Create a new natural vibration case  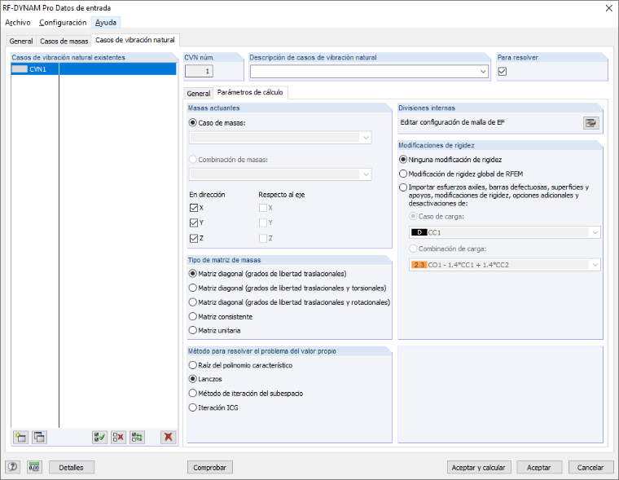point(20,438)
